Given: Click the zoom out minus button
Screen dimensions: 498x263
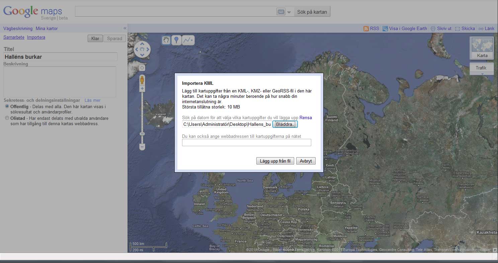Looking at the screenshot, I should point(142,147).
